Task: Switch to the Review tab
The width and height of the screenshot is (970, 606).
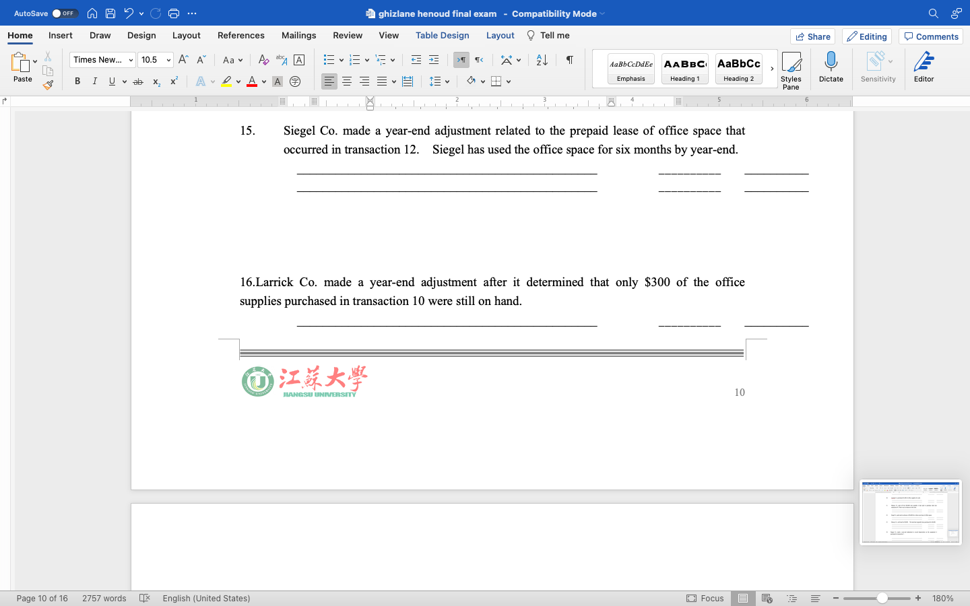Action: [347, 35]
